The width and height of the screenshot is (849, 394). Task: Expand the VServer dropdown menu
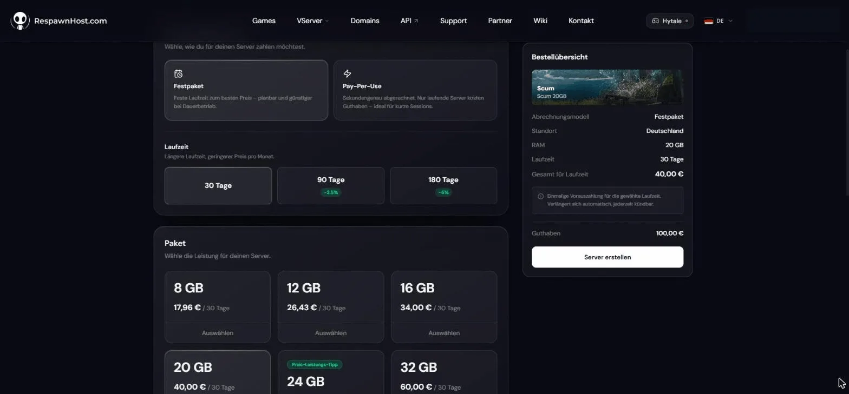point(313,21)
